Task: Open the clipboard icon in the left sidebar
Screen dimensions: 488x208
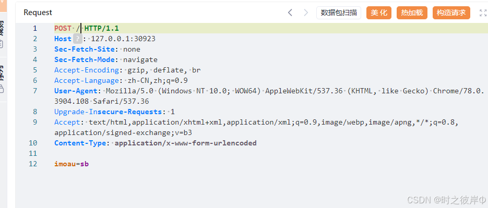Action: point(1,44)
